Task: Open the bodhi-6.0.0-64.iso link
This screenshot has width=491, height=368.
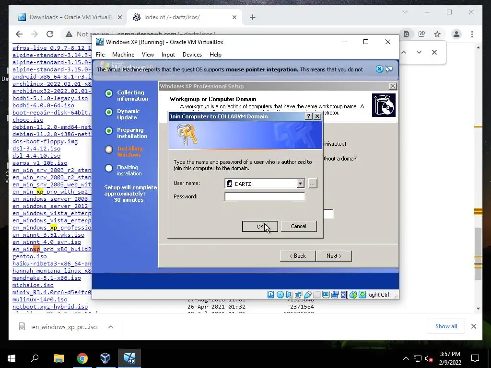Action: coord(43,105)
